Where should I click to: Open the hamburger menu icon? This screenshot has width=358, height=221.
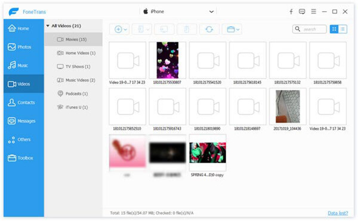coord(313,11)
